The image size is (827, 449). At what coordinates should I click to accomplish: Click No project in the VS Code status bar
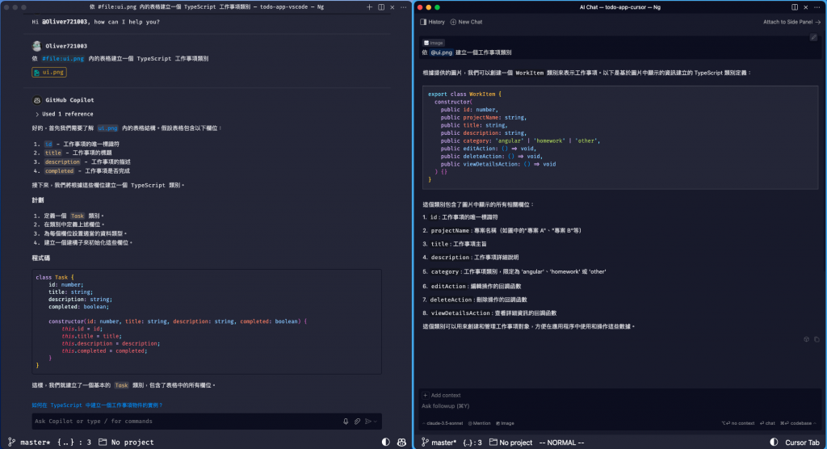coord(126,443)
